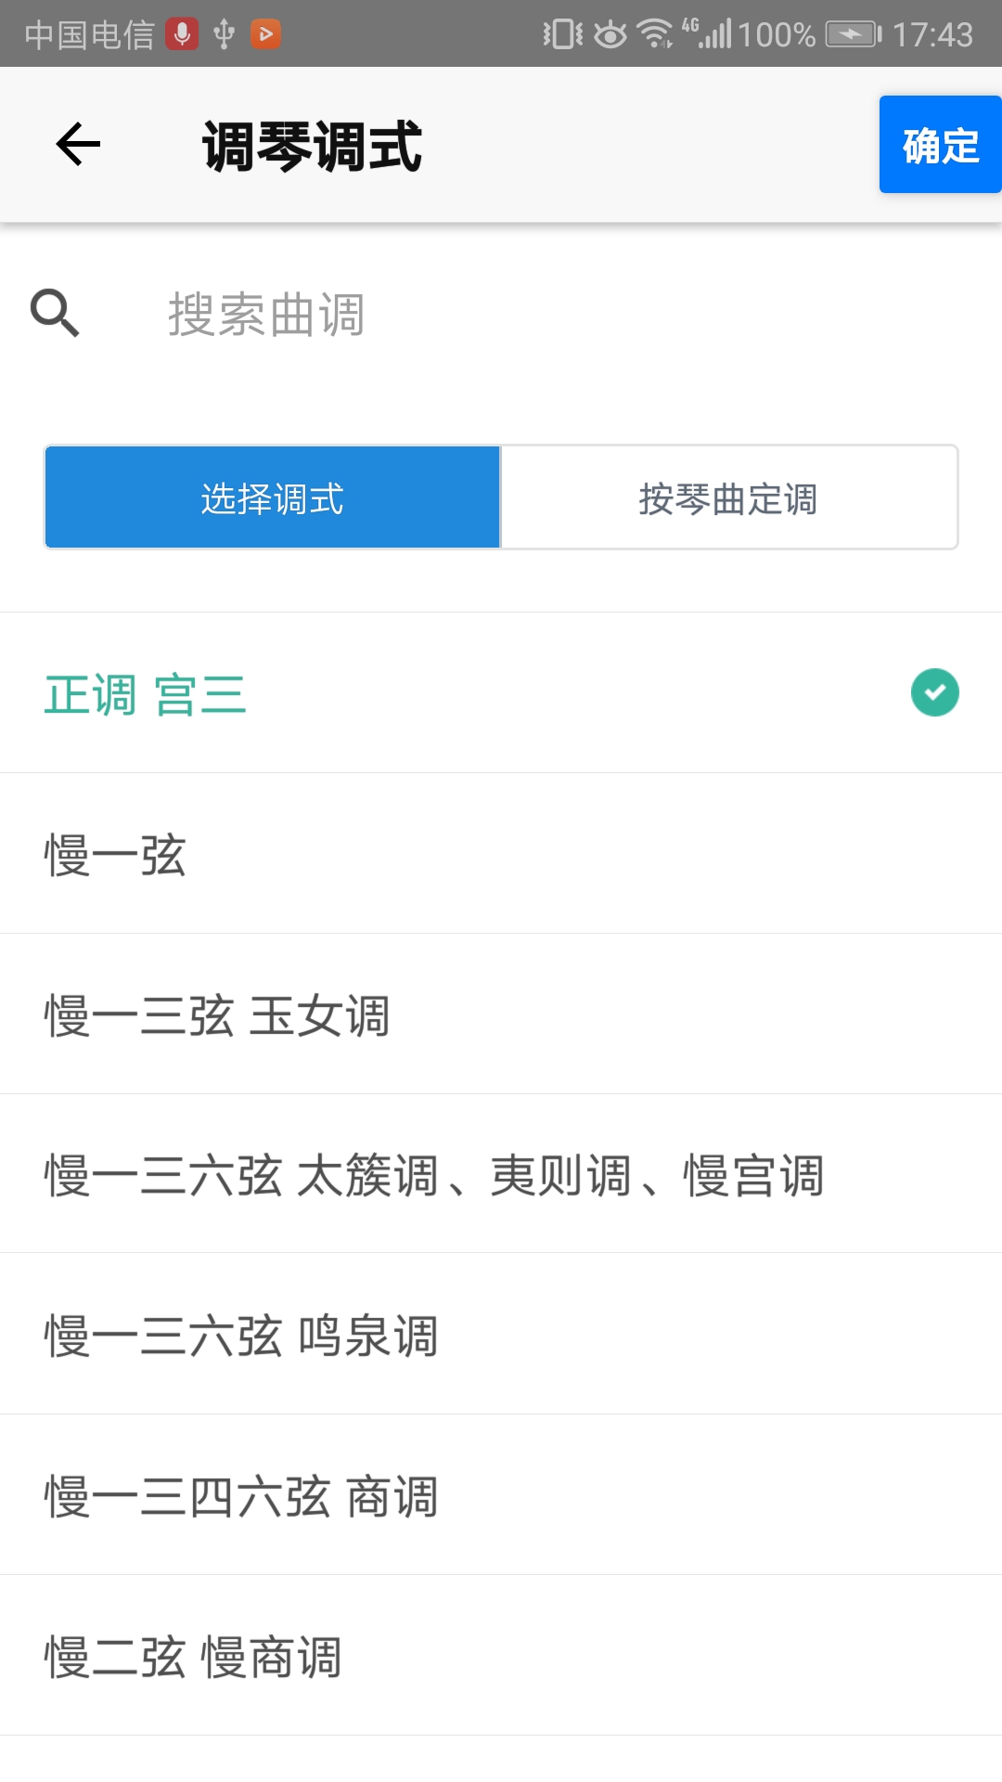
Task: Tap the back arrow icon
Action: [78, 145]
